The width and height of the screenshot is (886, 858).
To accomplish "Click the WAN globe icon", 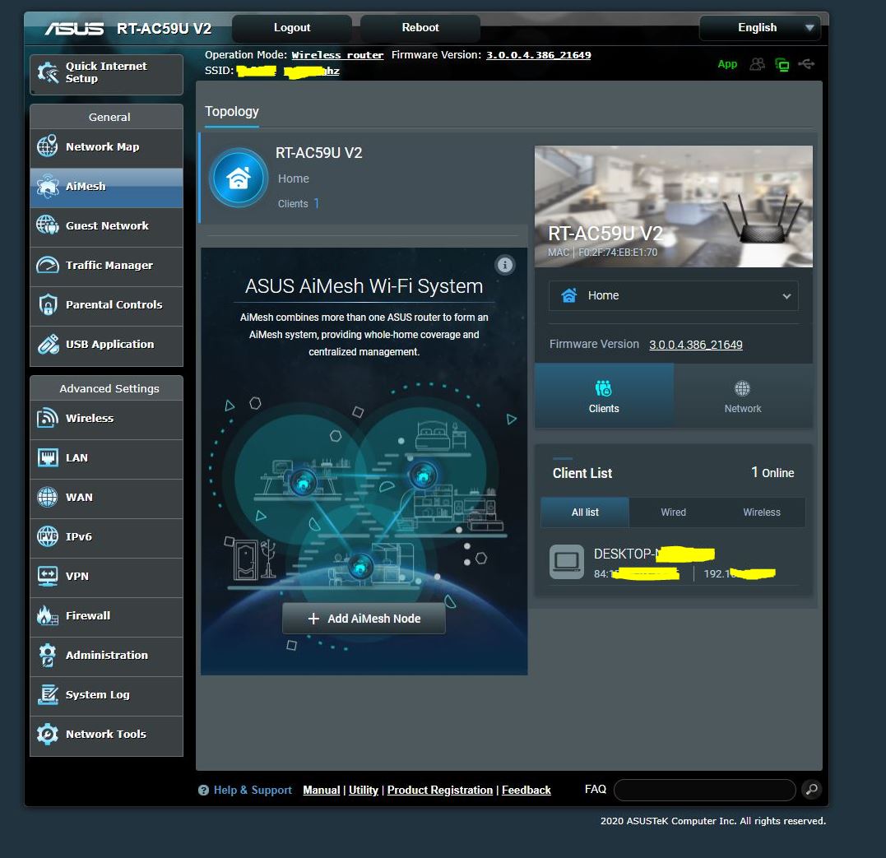I will [x=48, y=498].
